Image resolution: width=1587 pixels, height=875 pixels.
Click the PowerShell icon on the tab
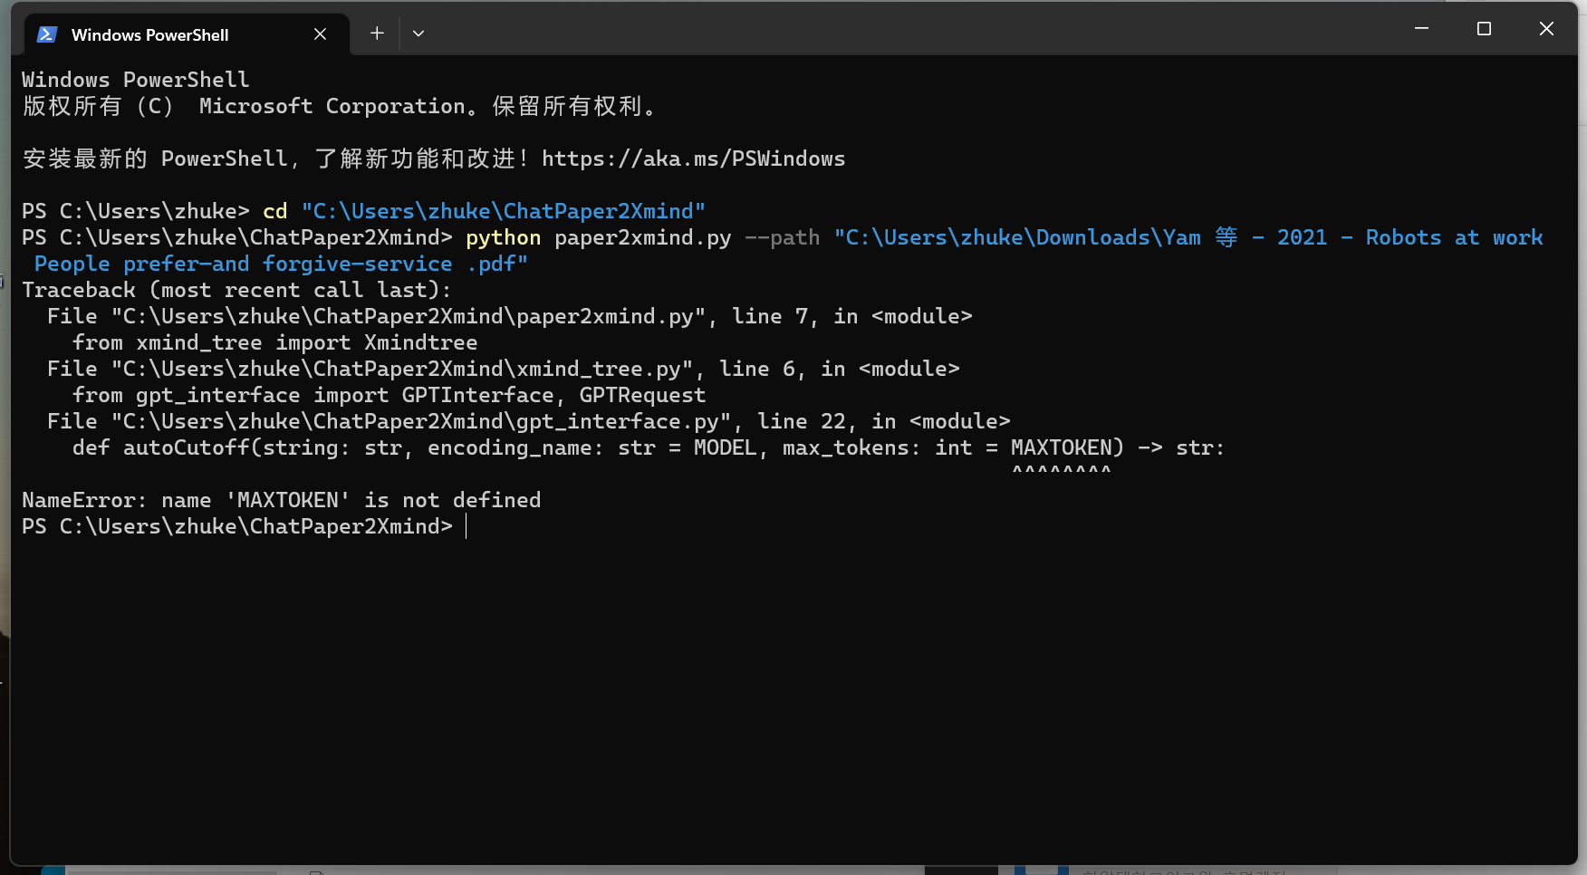[47, 34]
